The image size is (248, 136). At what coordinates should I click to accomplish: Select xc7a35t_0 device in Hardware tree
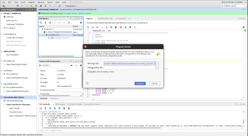pos(61,35)
